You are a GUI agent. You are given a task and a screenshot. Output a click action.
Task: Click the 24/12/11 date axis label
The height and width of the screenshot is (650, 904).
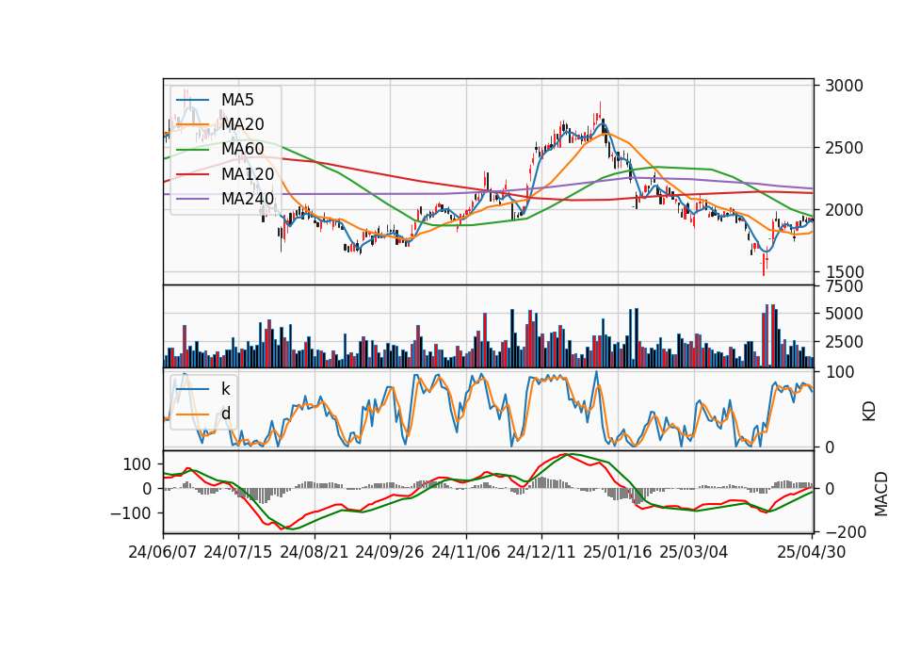pyautogui.click(x=541, y=553)
